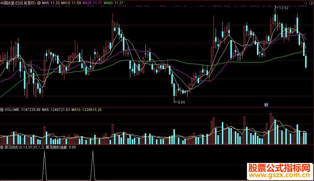The image size is (314, 181).
Task: Click the 黑马现形(6,14,95,95,1,2) indicator name
Action: pos(24,147)
